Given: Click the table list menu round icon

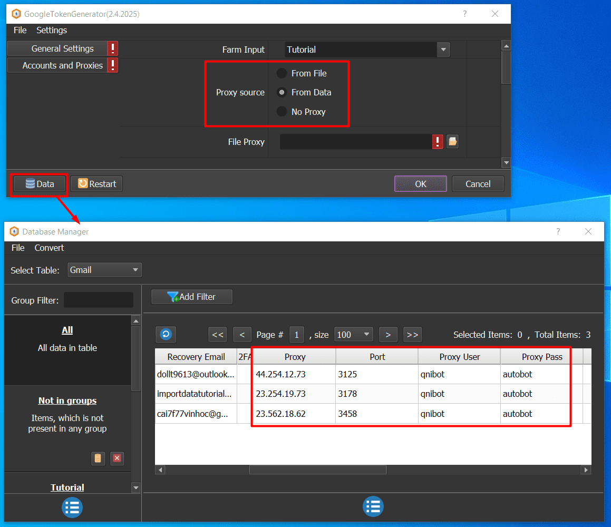Looking at the screenshot, I should [x=373, y=506].
